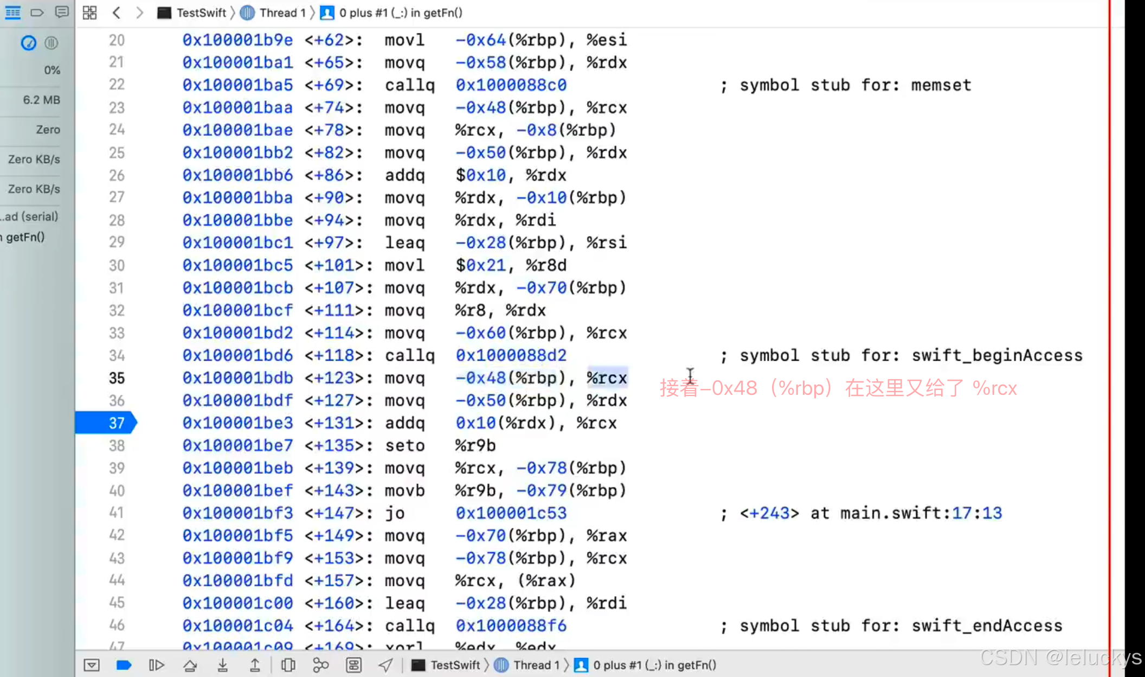
Task: Open Debug Memory Graph
Action: (x=321, y=665)
